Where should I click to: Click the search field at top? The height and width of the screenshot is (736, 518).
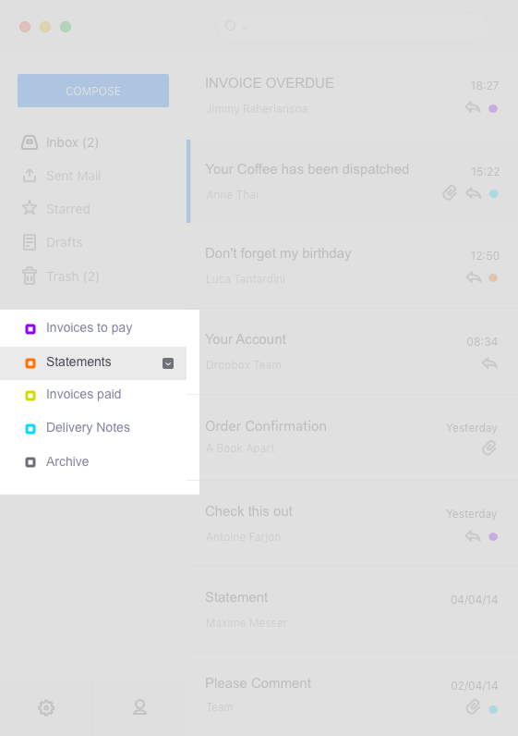tap(353, 26)
